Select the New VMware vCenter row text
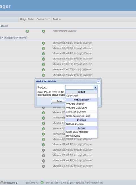 pyautogui.click(x=65, y=31)
